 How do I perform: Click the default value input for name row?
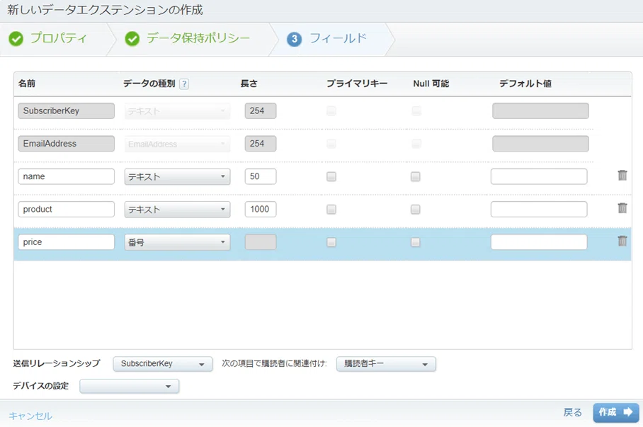(539, 176)
